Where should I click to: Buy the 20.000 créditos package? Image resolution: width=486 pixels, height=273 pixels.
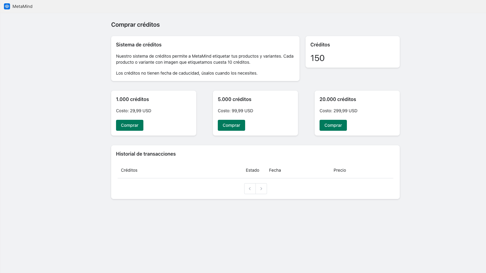pyautogui.click(x=333, y=125)
